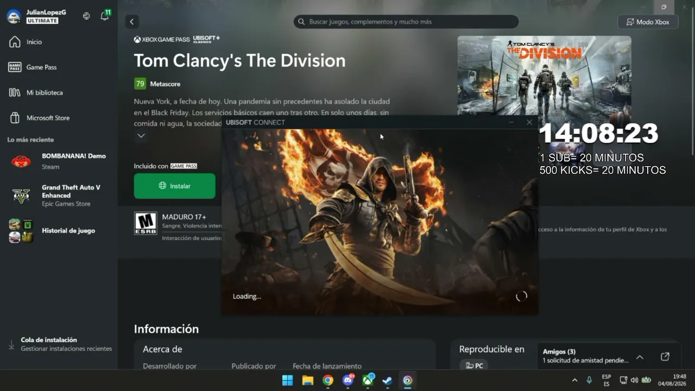Viewport: 695px width, 391px height.
Task: Open the Xbox app taskbar icon
Action: tap(368, 380)
